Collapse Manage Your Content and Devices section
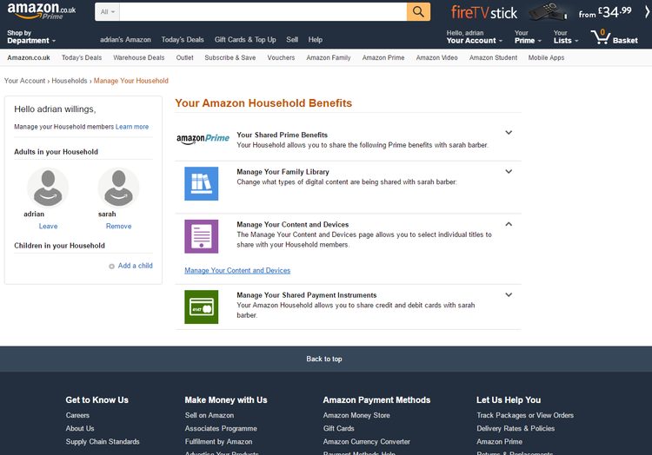The width and height of the screenshot is (652, 455). tap(509, 224)
